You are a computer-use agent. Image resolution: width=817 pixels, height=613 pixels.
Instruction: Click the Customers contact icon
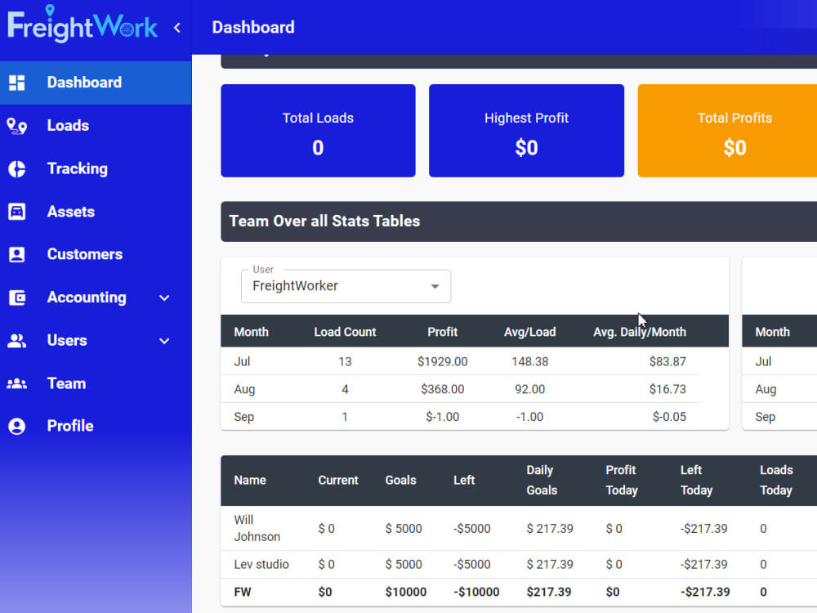coord(16,254)
